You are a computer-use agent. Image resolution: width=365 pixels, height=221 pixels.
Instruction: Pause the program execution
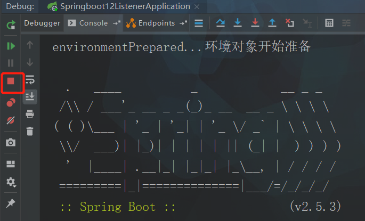pyautogui.click(x=11, y=63)
